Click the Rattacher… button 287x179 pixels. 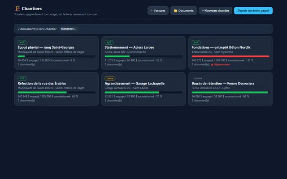click(x=69, y=29)
